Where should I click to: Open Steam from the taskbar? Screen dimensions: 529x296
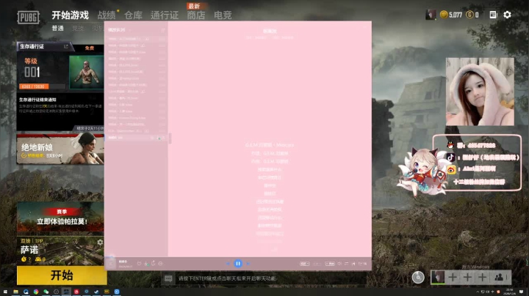(x=96, y=292)
